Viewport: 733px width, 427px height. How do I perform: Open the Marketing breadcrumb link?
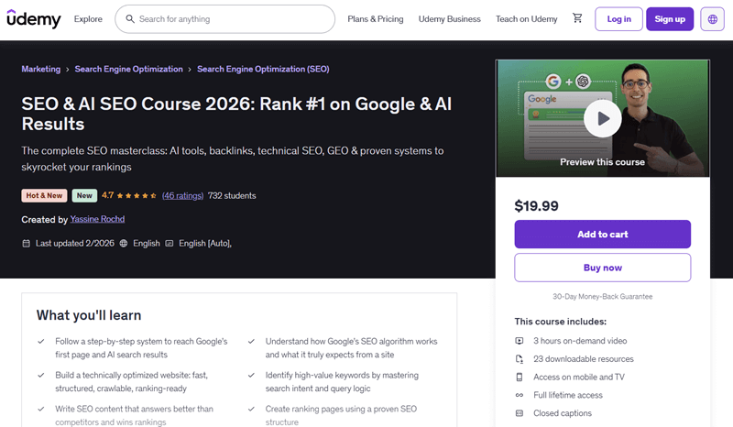pyautogui.click(x=40, y=70)
